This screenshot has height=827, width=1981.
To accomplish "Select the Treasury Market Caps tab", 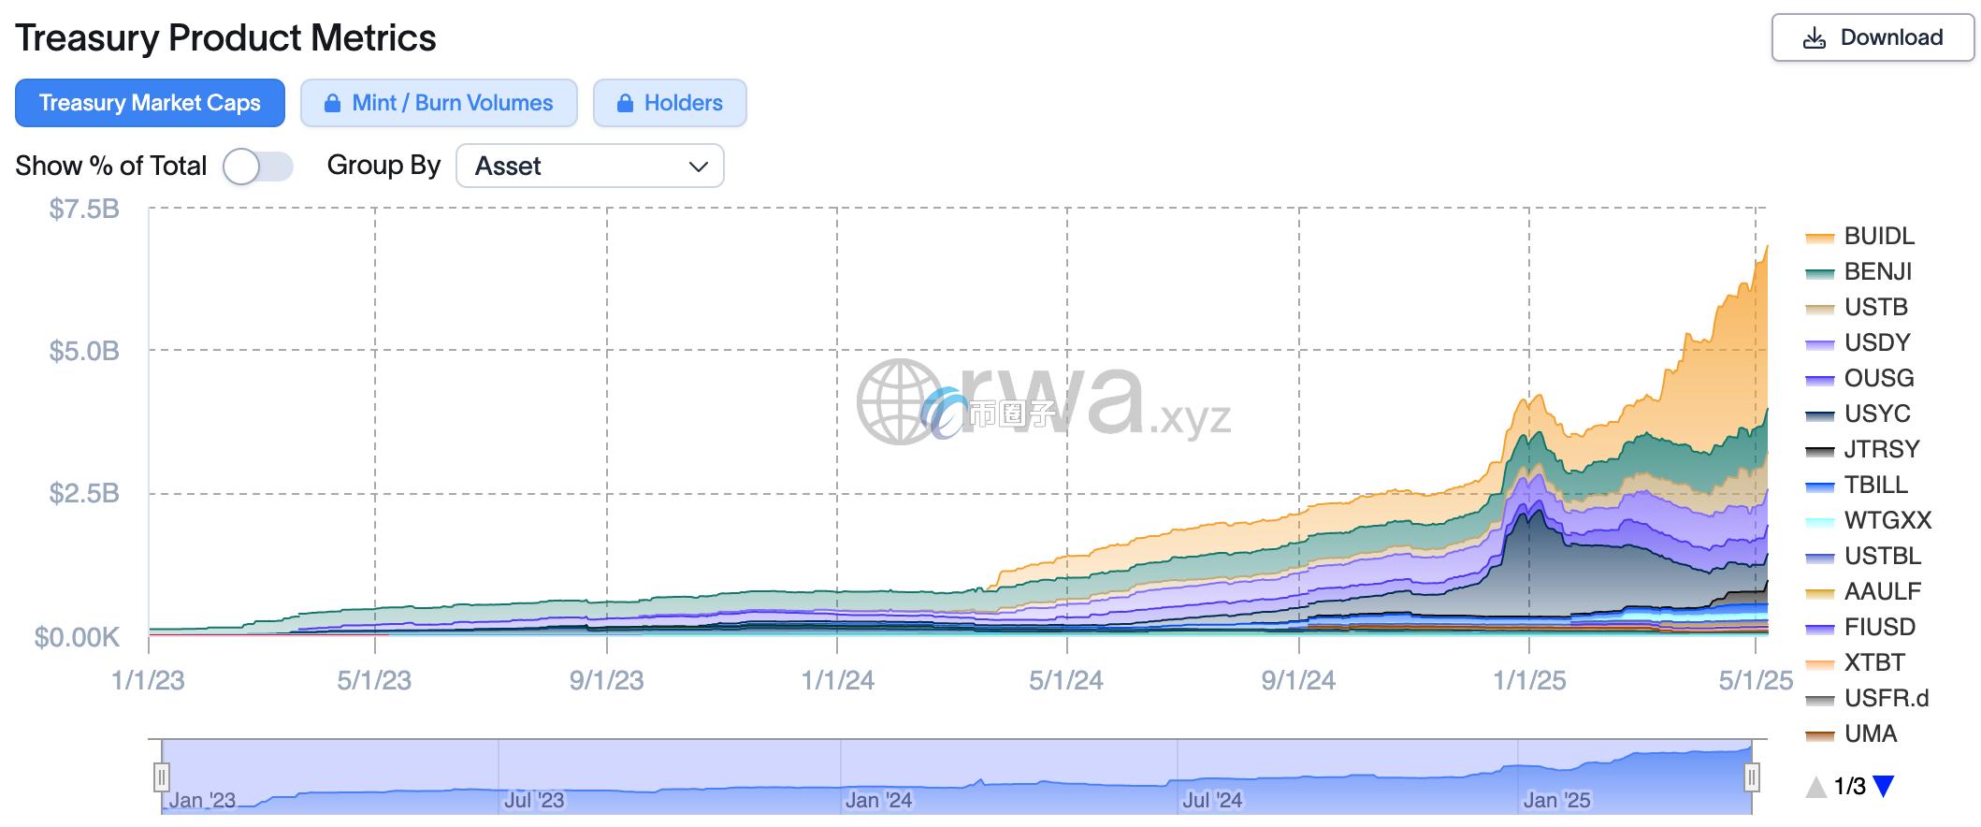I will pyautogui.click(x=150, y=103).
